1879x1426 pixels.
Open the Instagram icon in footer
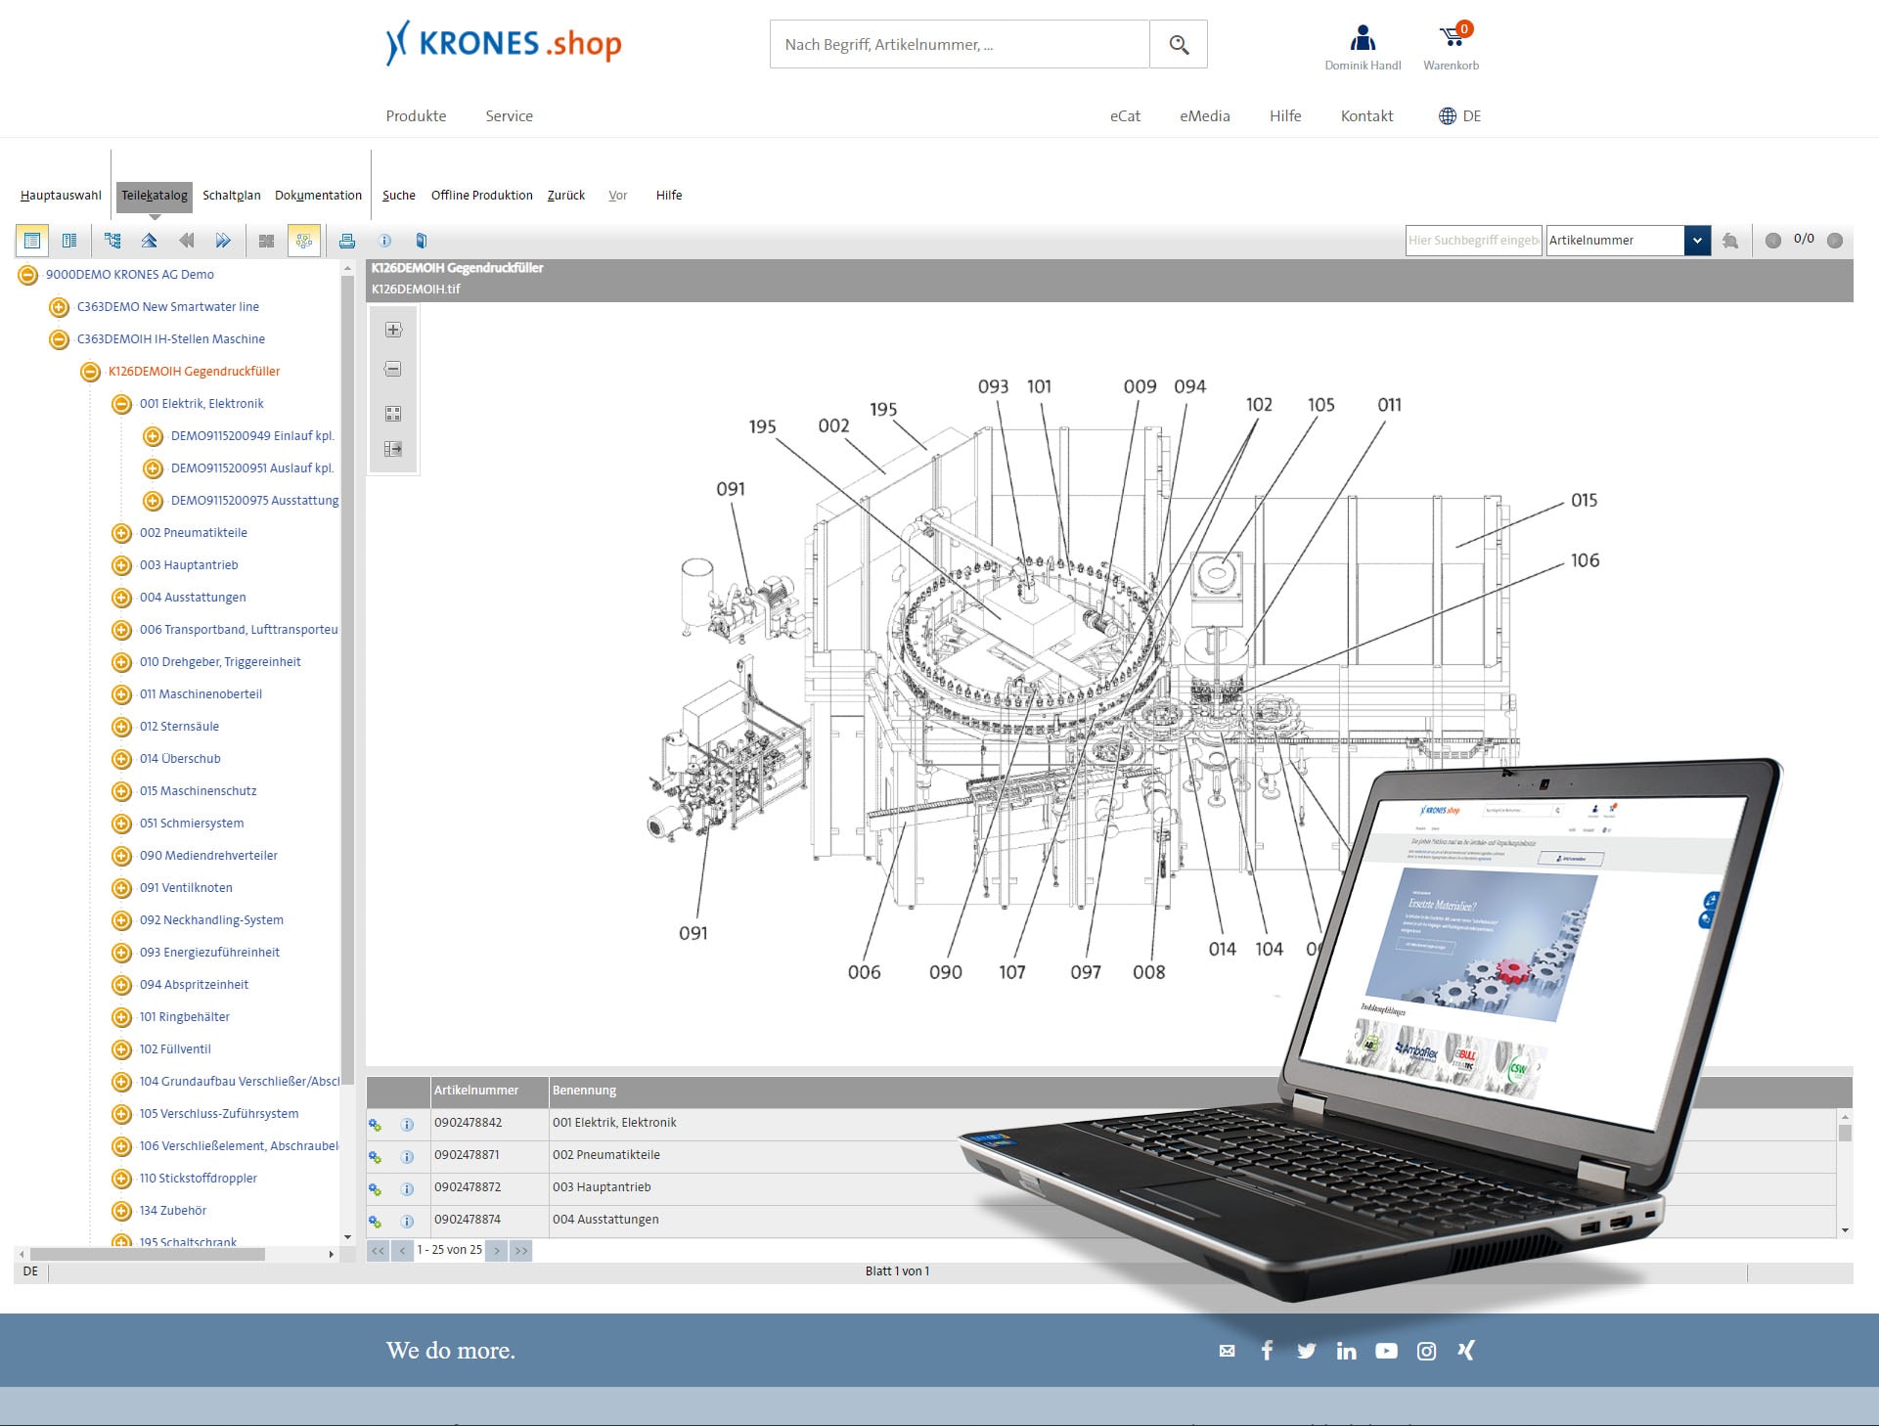click(x=1427, y=1351)
